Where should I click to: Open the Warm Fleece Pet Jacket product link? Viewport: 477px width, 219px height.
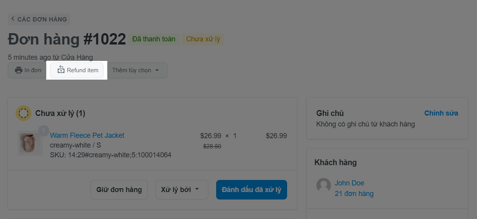[87, 135]
